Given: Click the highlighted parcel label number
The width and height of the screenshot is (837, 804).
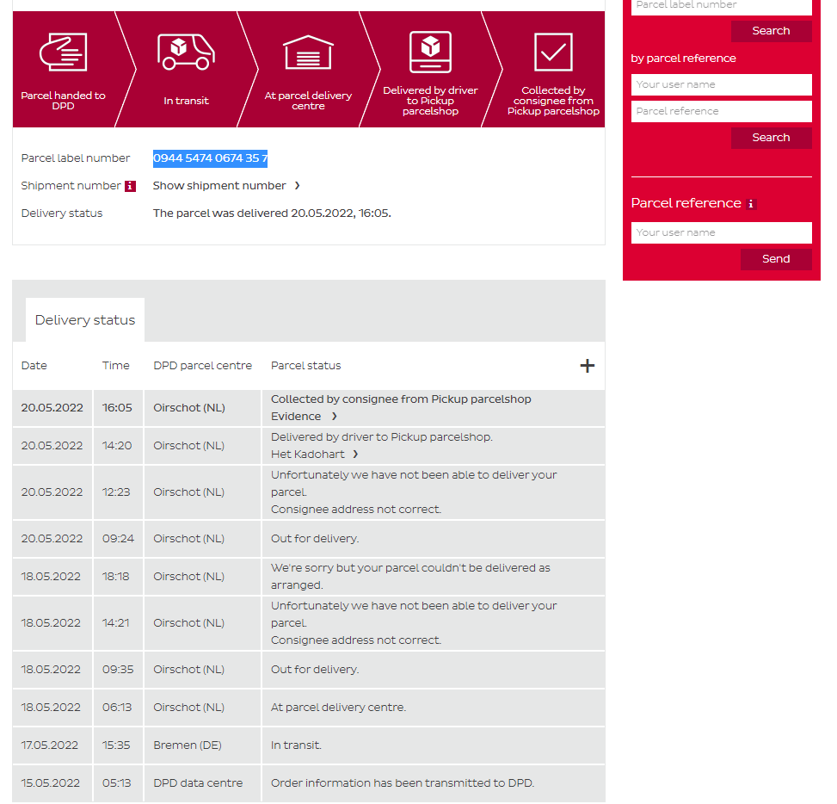Looking at the screenshot, I should pos(210,158).
